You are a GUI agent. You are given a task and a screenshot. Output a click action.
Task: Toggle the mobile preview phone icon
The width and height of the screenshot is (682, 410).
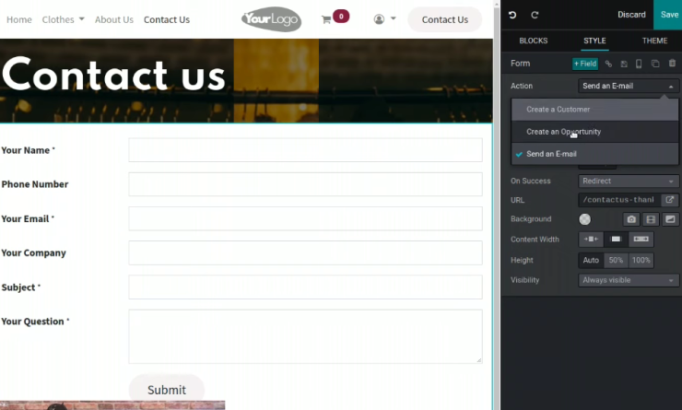[x=639, y=64]
